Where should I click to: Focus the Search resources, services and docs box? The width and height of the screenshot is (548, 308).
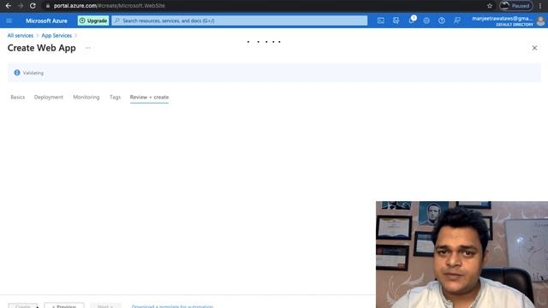tap(240, 21)
